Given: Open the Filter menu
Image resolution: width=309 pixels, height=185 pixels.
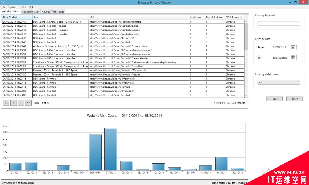Looking at the screenshot, I should tap(23, 7).
